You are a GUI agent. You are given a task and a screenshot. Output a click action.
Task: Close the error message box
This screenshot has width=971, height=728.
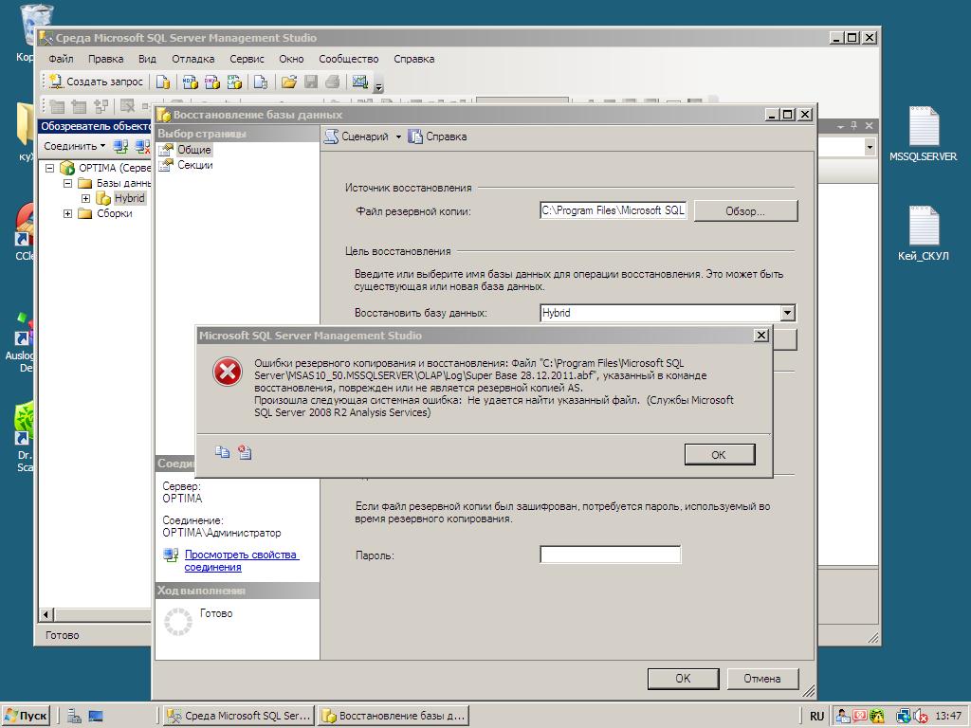761,335
